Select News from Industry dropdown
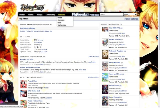Screen dimensions: 160x108 pos(59,23)
